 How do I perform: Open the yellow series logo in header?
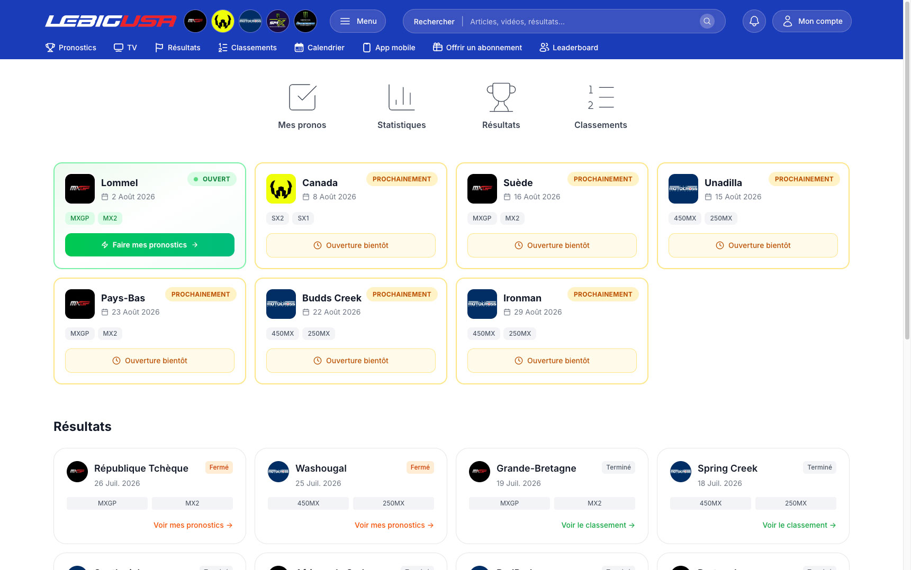tap(223, 21)
